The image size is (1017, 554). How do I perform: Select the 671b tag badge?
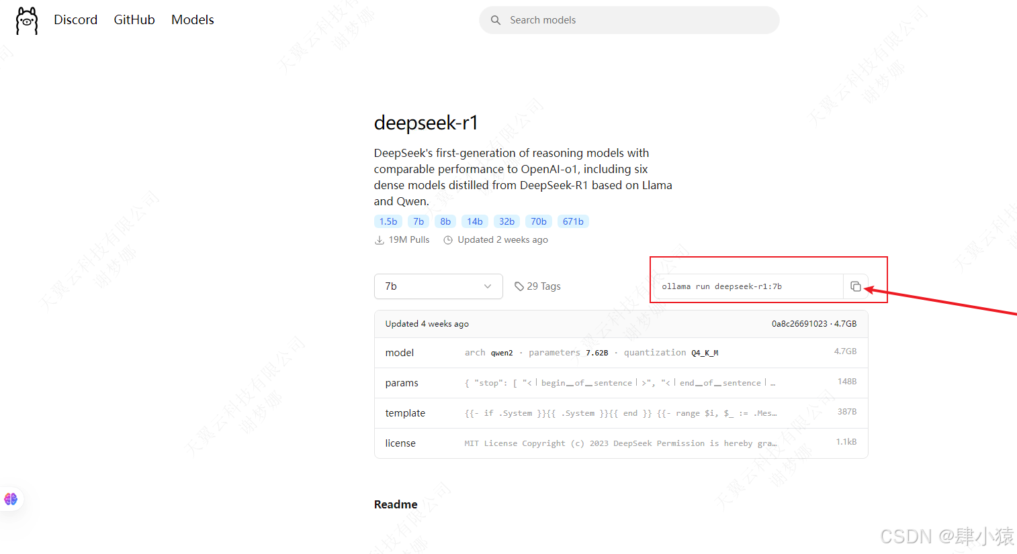(x=573, y=221)
